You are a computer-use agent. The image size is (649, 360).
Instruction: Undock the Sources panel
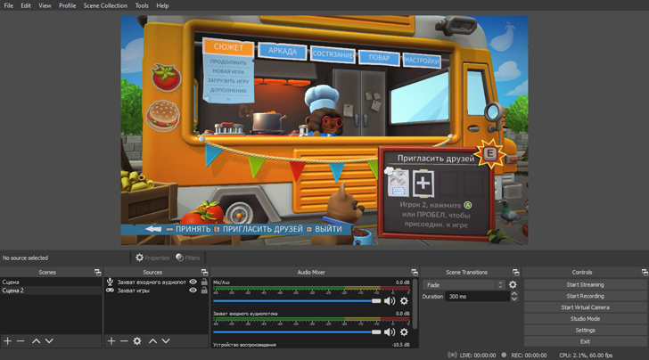[x=204, y=273]
